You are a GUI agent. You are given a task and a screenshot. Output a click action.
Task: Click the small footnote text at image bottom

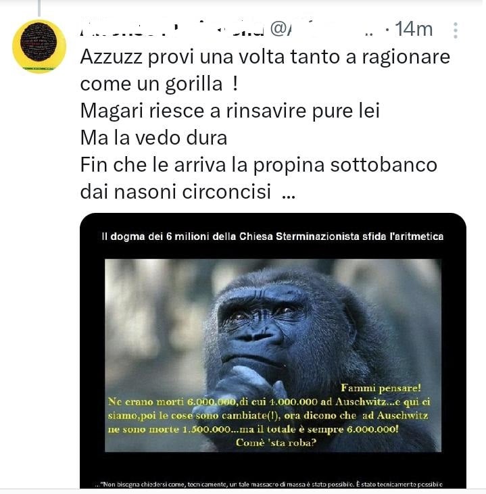(x=269, y=484)
